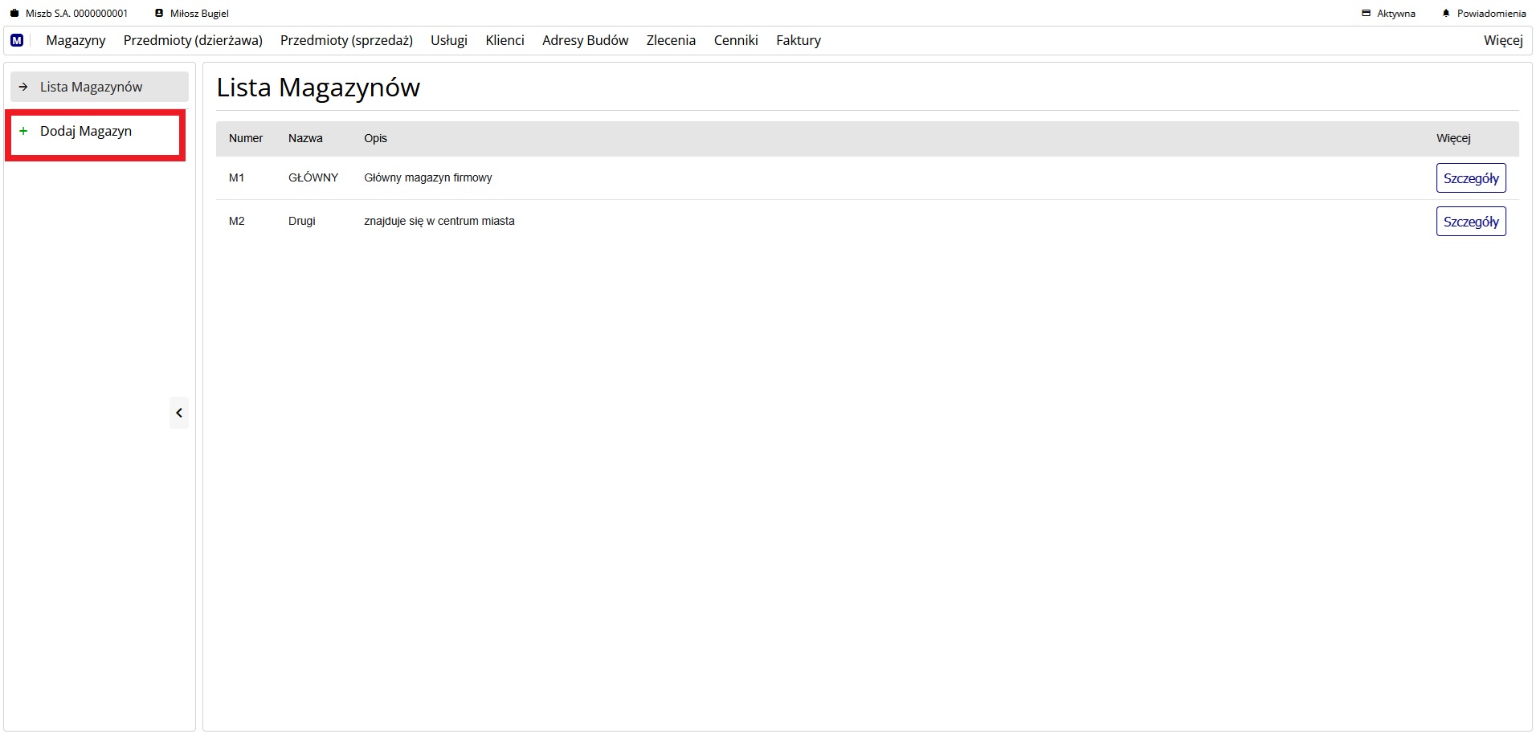
Task: Select the Dodaj Magazyn sidebar link
Action: [x=86, y=131]
